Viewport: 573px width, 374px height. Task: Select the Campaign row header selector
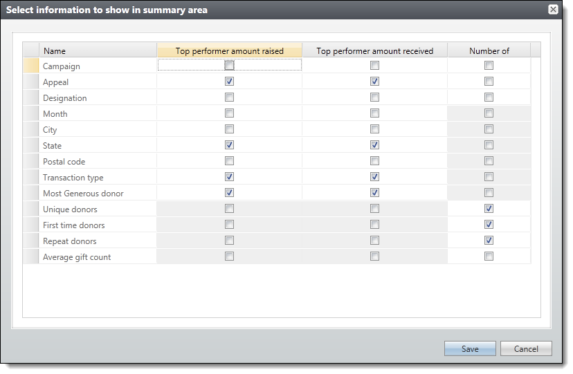[x=30, y=66]
